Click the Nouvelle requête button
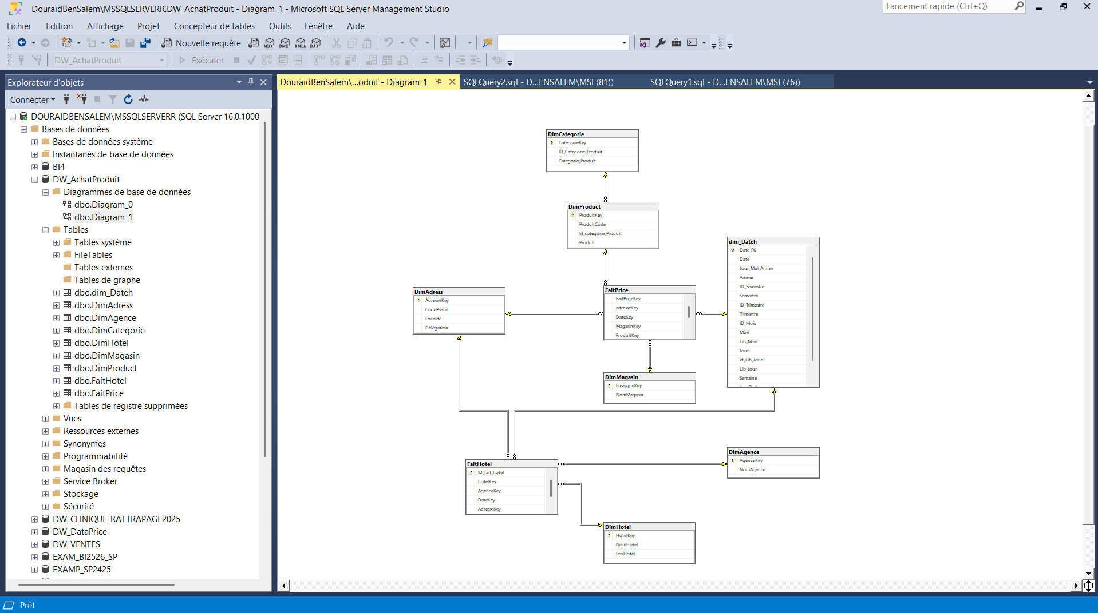Screen dimensions: 1098x613 pos(202,43)
